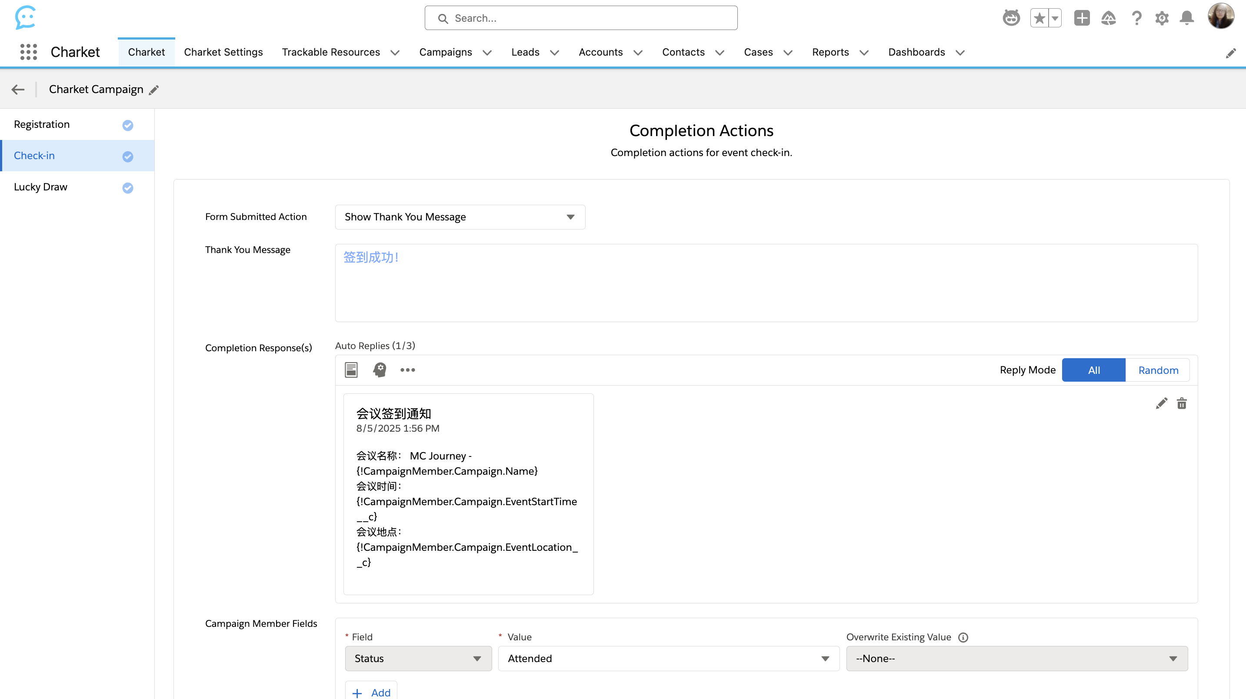Viewport: 1246px width, 699px height.
Task: Set Reply Mode to All
Action: [1094, 370]
